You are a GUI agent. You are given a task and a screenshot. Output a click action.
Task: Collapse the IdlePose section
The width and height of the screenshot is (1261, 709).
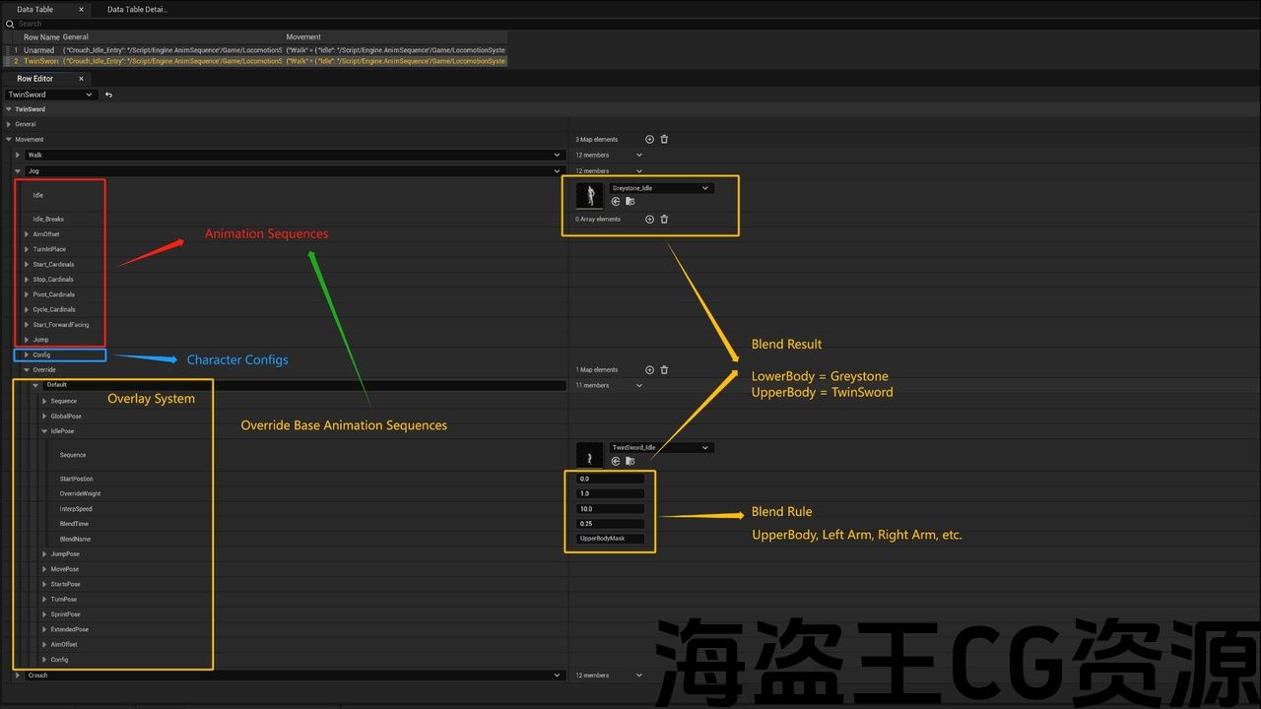coord(44,431)
